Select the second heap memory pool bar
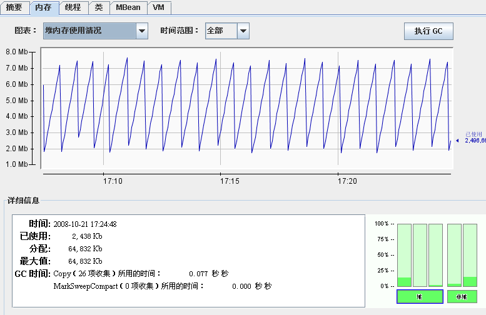This screenshot has width=486, height=315. 420,255
